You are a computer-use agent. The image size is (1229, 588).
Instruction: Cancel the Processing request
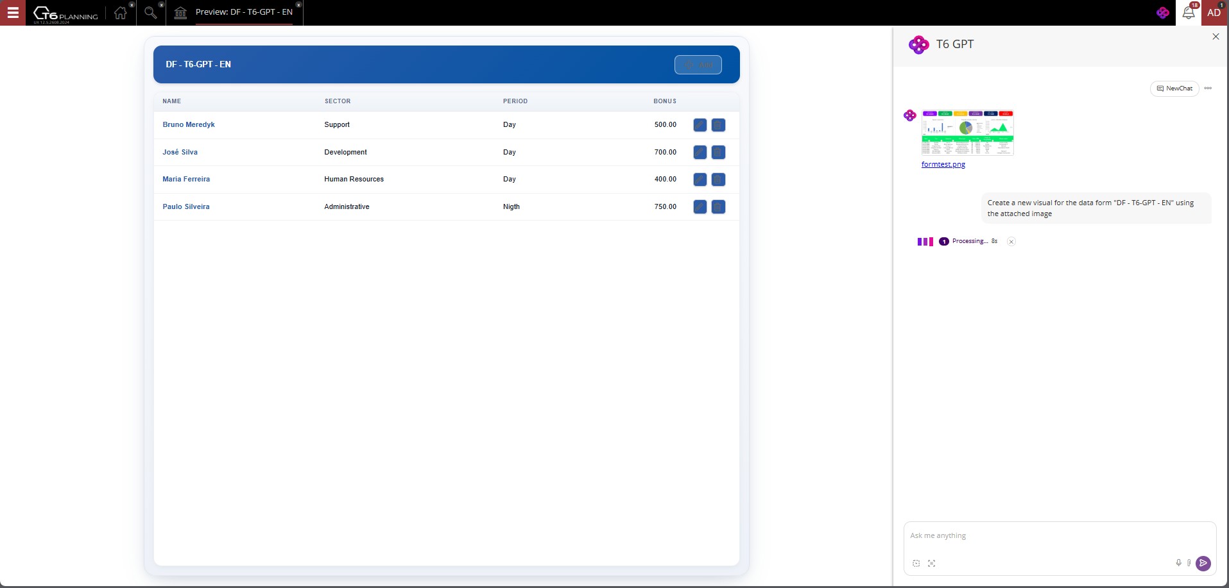(1011, 242)
